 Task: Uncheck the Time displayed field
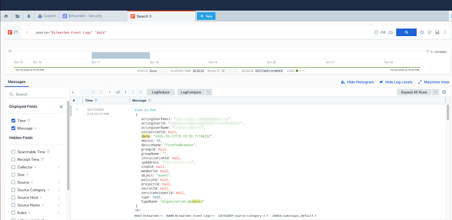[x=13, y=120]
